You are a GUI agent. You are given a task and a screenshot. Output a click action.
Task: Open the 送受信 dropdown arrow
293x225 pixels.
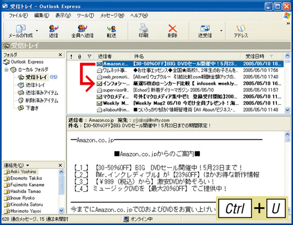click(x=221, y=31)
